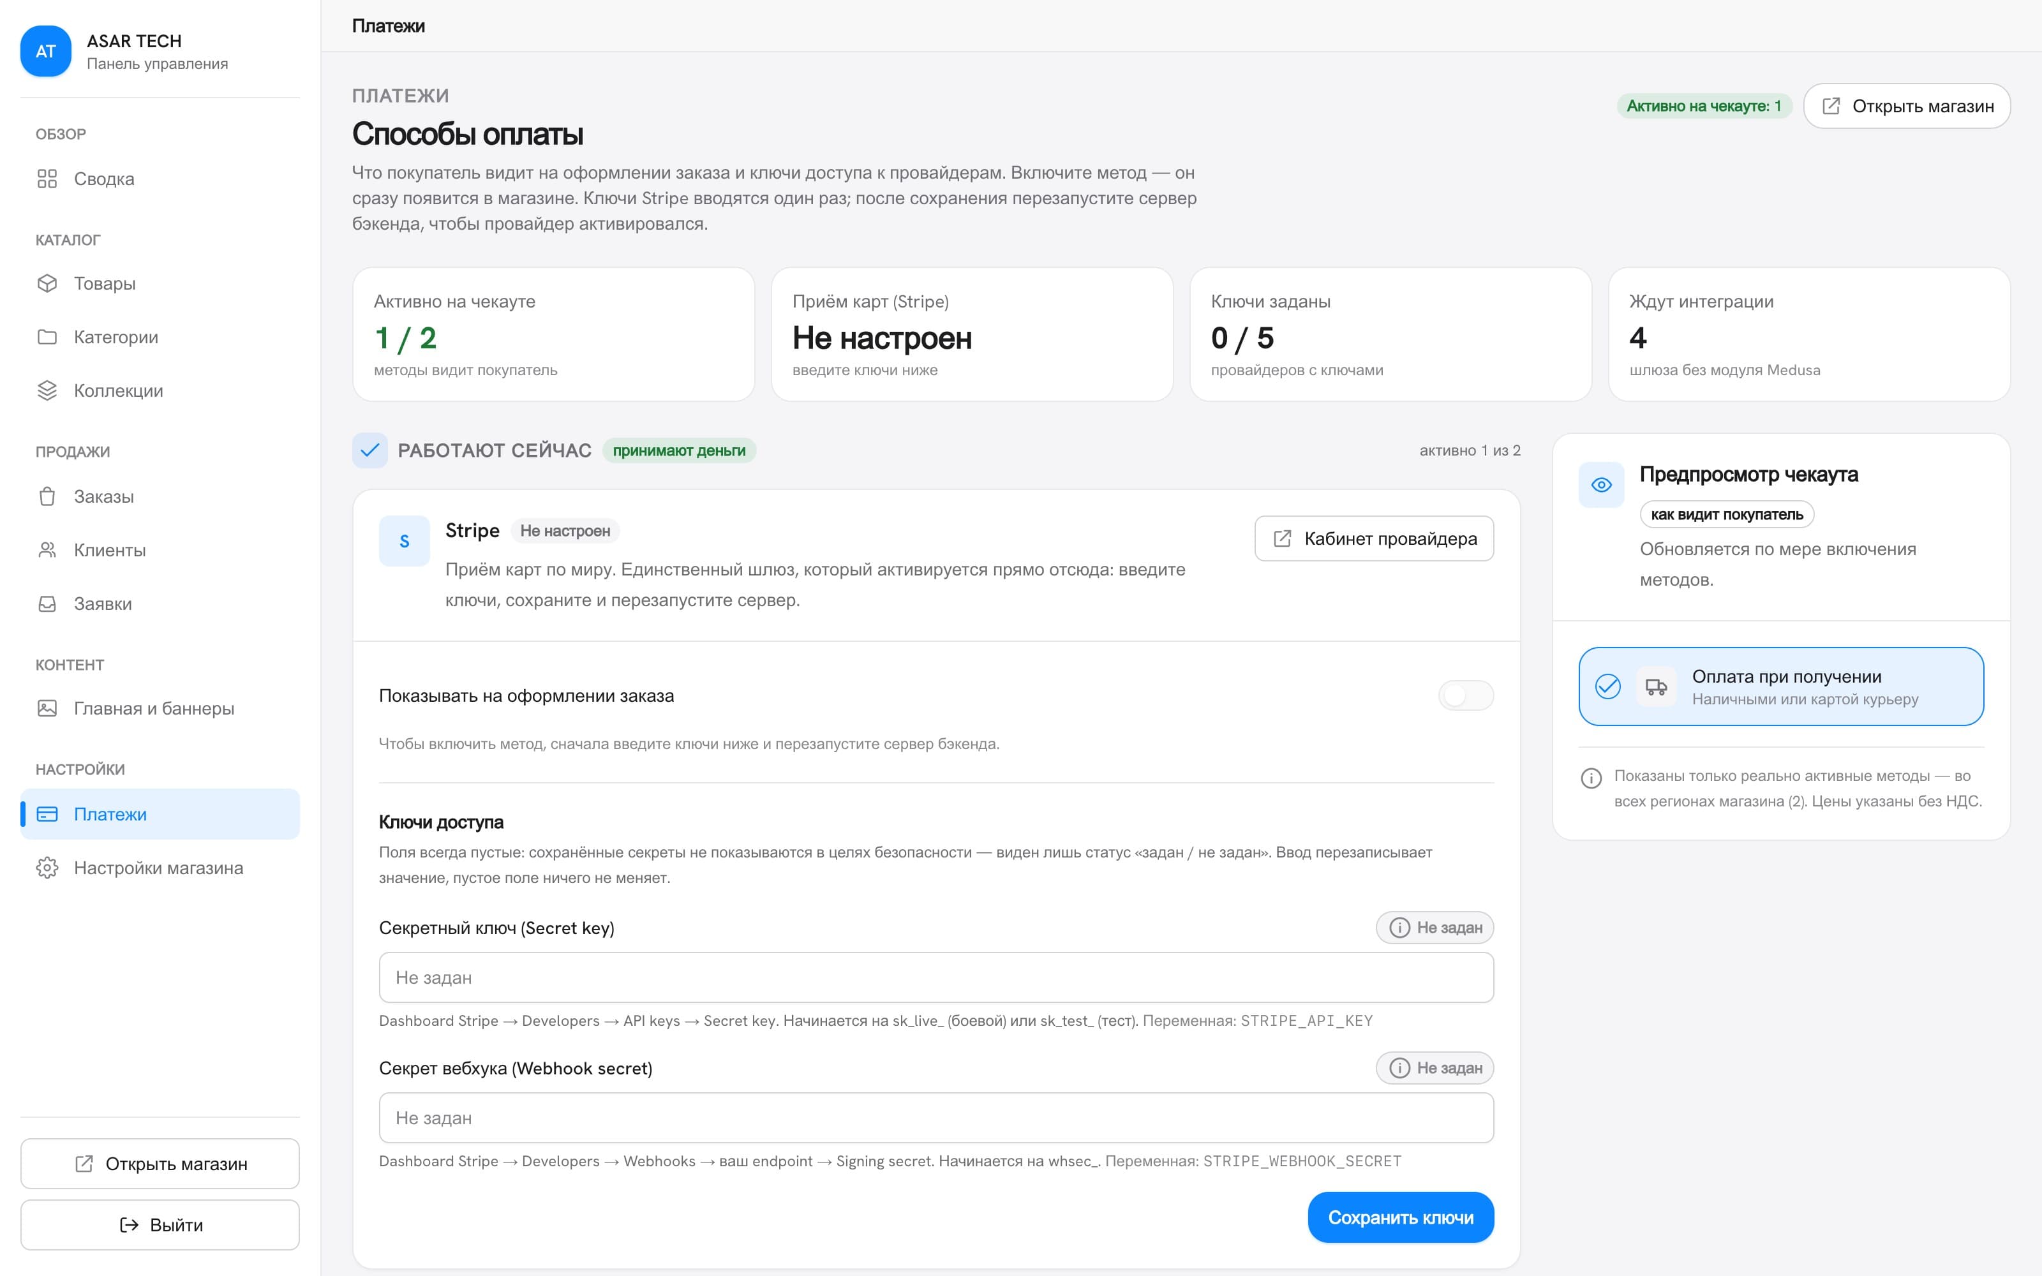Viewport: 2042px width, 1276px height.
Task: Click the Настройки магазина gear icon
Action: (47, 868)
